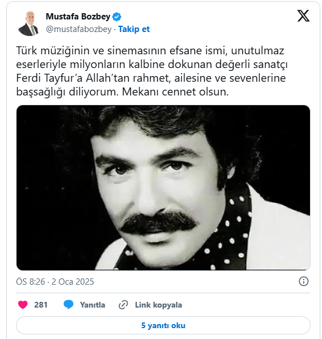Open Mustafa Bozbey's profile avatar
The image size is (322, 339).
click(29, 23)
